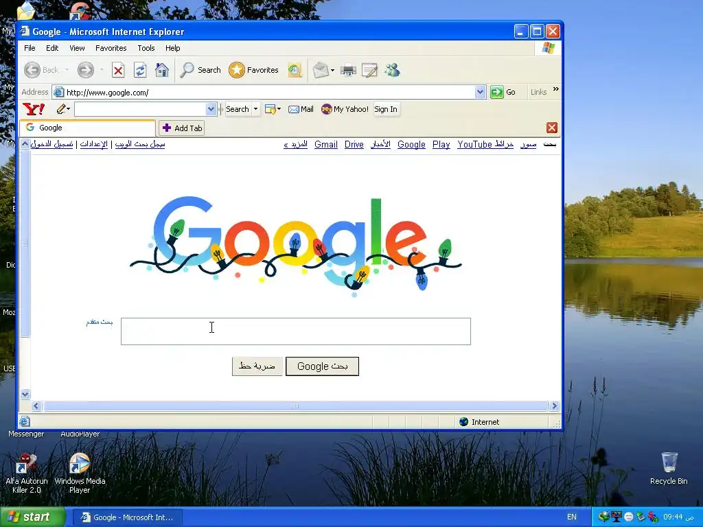703x527 pixels.
Task: Click the Internet zone globe in status bar
Action: (x=463, y=422)
